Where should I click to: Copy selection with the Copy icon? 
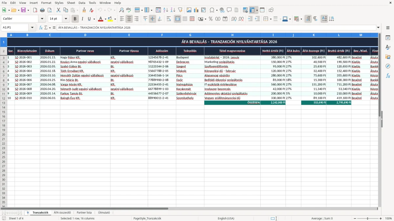[66, 10]
